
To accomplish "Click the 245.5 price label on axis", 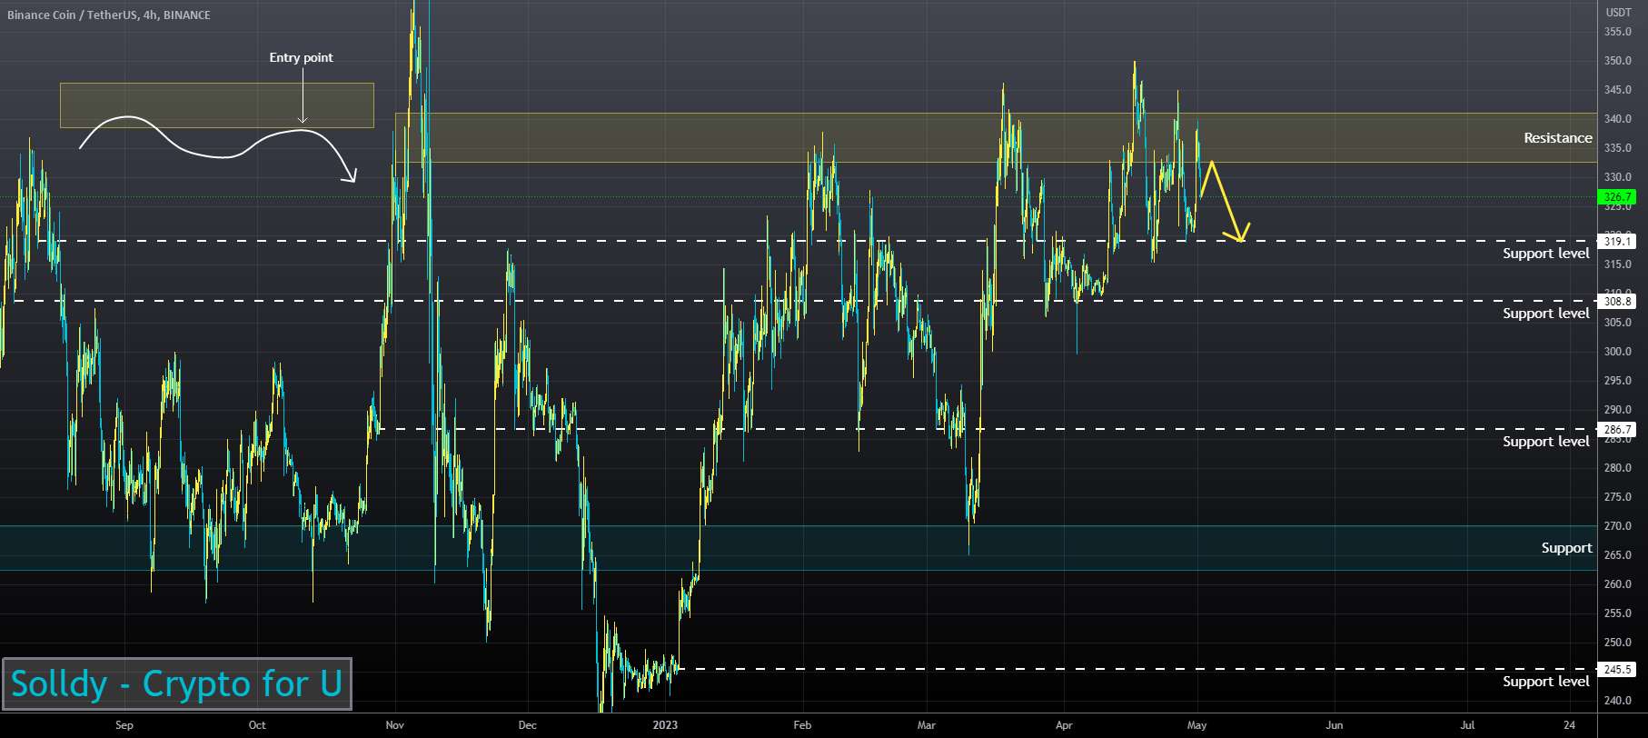I will [1617, 670].
